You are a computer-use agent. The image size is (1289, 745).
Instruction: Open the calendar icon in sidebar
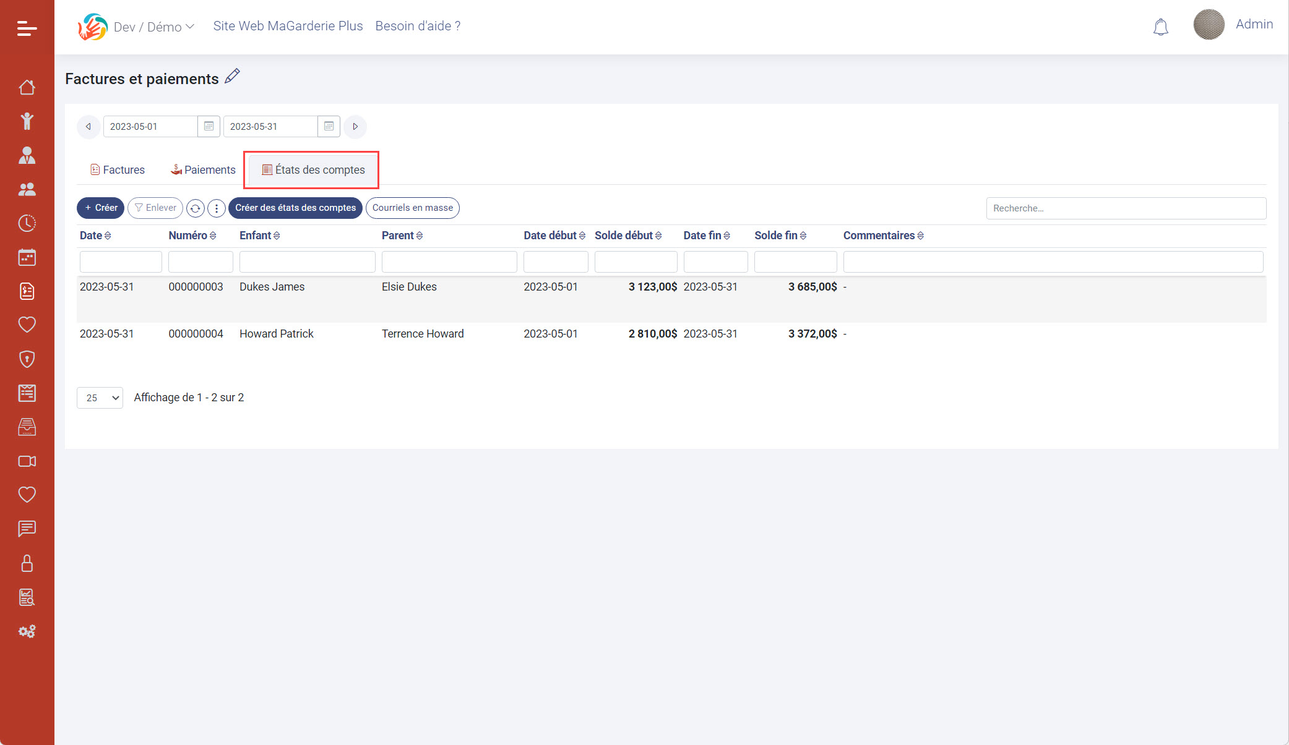(27, 257)
